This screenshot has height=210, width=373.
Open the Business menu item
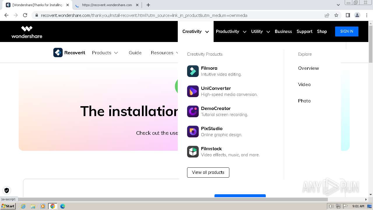click(x=283, y=32)
